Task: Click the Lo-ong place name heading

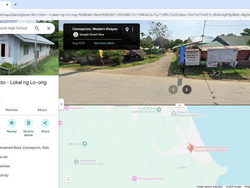Action: coord(23,83)
